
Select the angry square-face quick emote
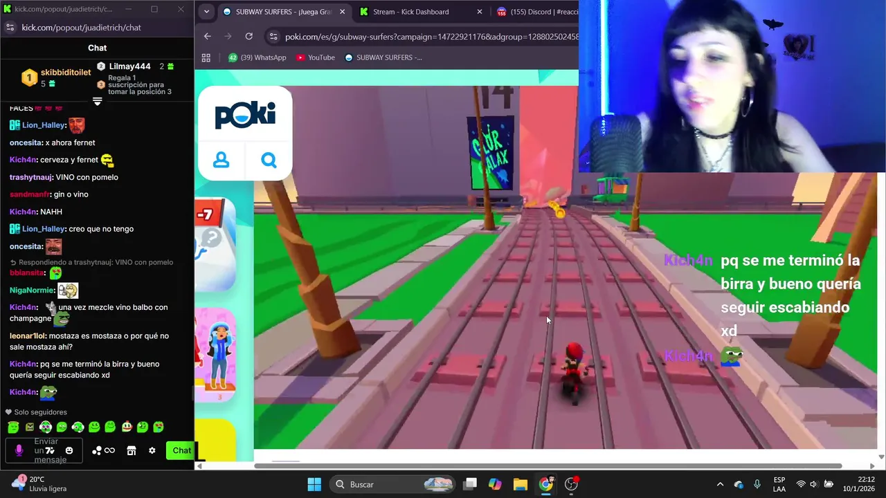click(30, 427)
